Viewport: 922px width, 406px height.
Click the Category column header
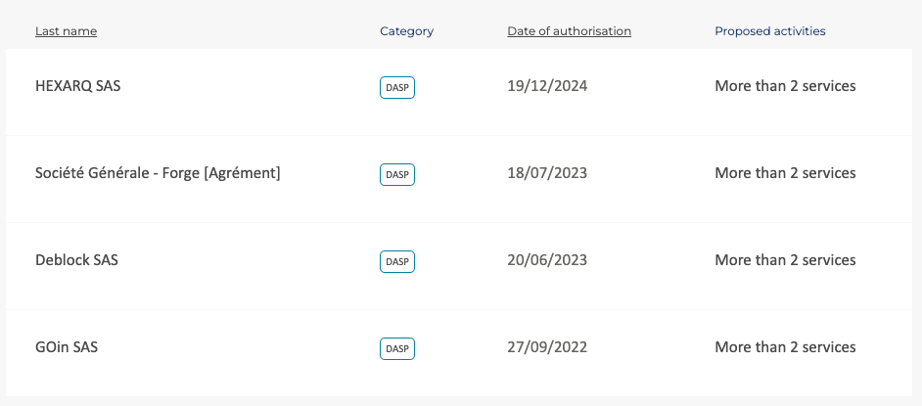pos(406,31)
